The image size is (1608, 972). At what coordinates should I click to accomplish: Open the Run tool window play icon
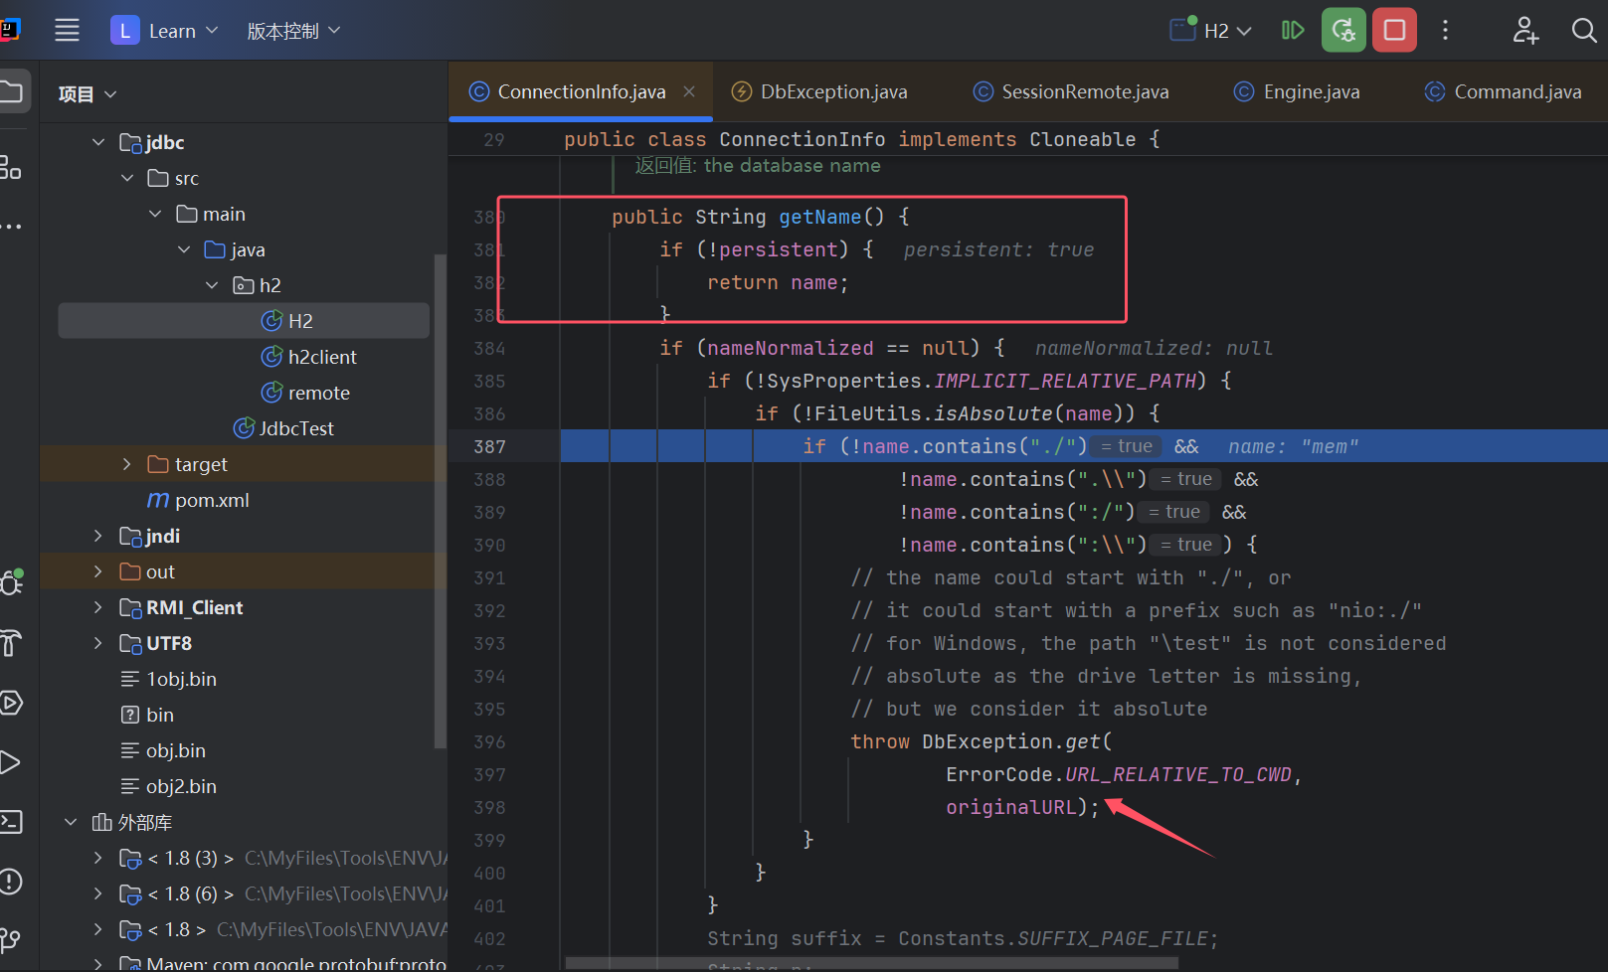click(x=10, y=762)
